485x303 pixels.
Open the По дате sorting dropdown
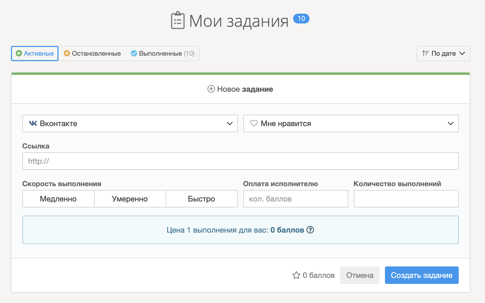coord(443,54)
